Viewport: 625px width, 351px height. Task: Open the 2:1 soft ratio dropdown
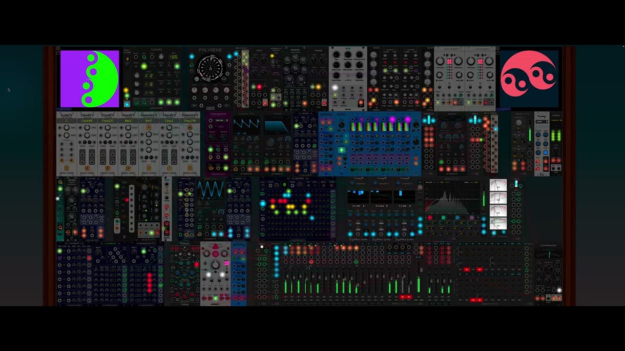coord(405,206)
